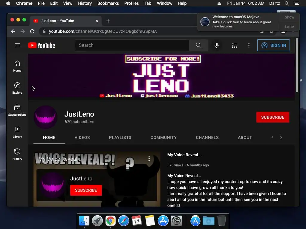Image resolution: width=306 pixels, height=229 pixels.
Task: Reload the page
Action: [32, 31]
